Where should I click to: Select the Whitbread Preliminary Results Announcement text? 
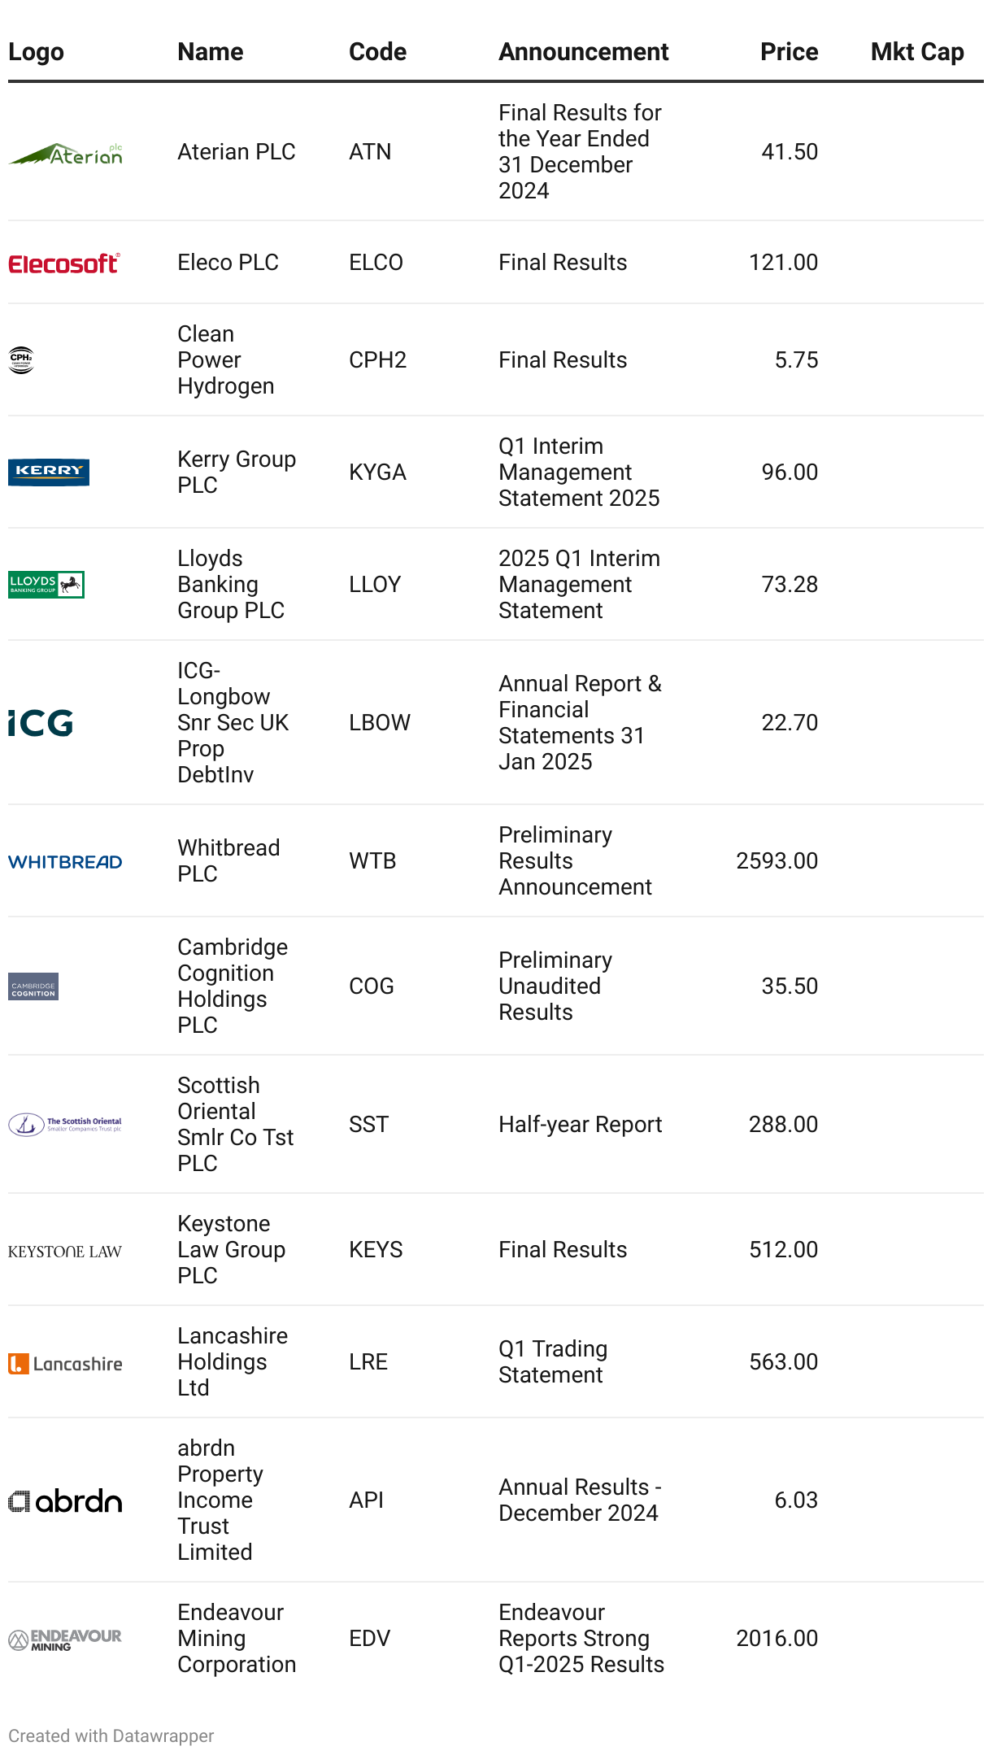pyautogui.click(x=575, y=860)
